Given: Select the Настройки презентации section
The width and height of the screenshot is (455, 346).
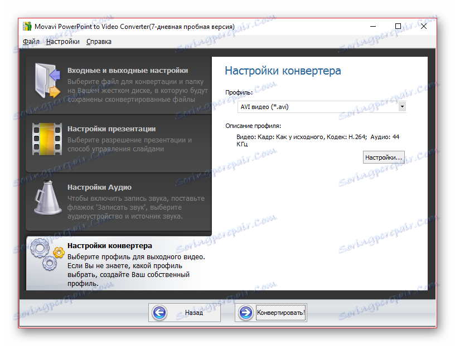Looking at the screenshot, I should click(119, 144).
